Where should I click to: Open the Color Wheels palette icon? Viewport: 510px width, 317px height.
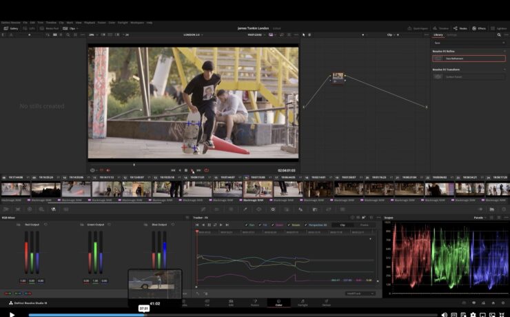(30, 209)
